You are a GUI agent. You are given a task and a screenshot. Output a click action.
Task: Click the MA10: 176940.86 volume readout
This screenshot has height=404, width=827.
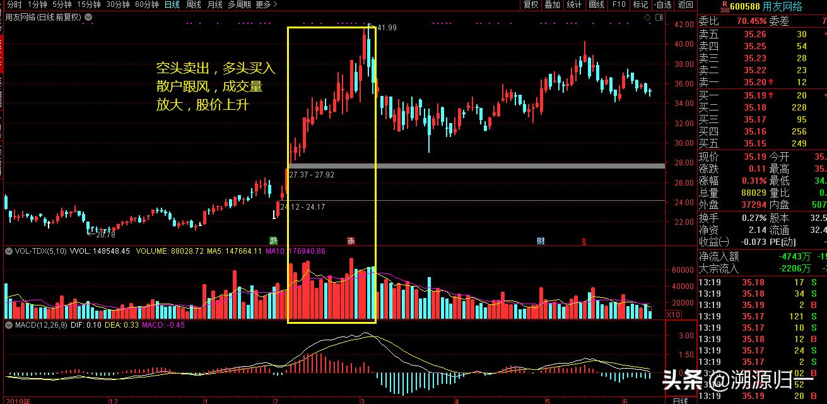coord(295,251)
